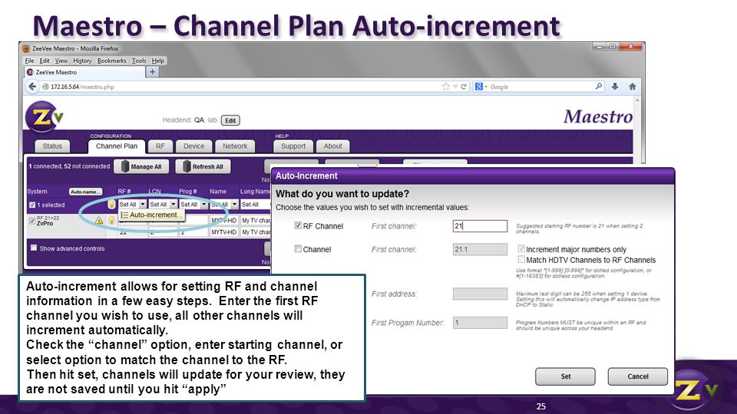Viewport: 737px width, 414px height.
Task: Click the warning triangle on ZvPro row
Action: pos(99,220)
